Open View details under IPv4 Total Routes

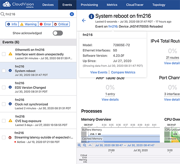click(172, 63)
